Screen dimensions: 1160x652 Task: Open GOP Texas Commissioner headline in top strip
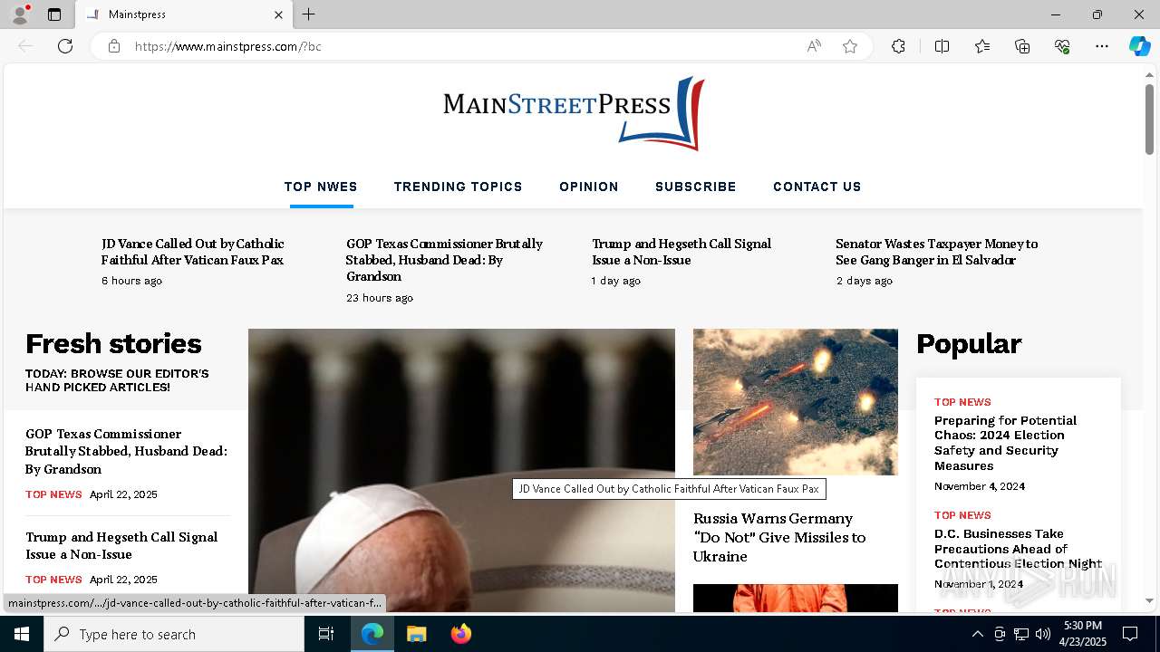(444, 260)
